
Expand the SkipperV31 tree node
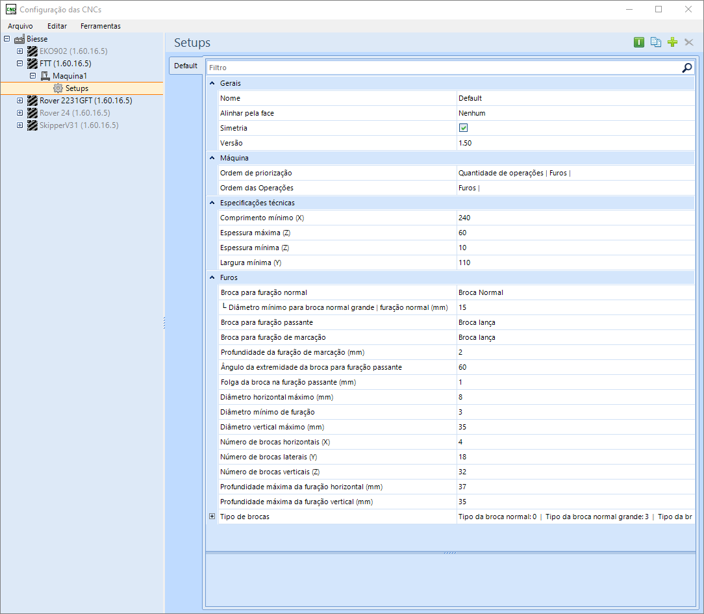coord(19,125)
